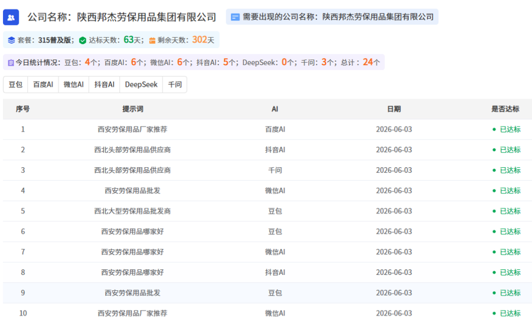This screenshot has height=317, width=532.
Task: Click the green checkmark icon for达标天数
Action: [x=82, y=40]
